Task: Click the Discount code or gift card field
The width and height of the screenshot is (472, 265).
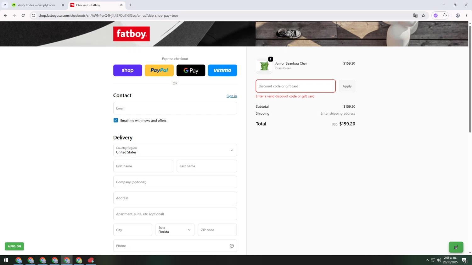Action: [296, 86]
